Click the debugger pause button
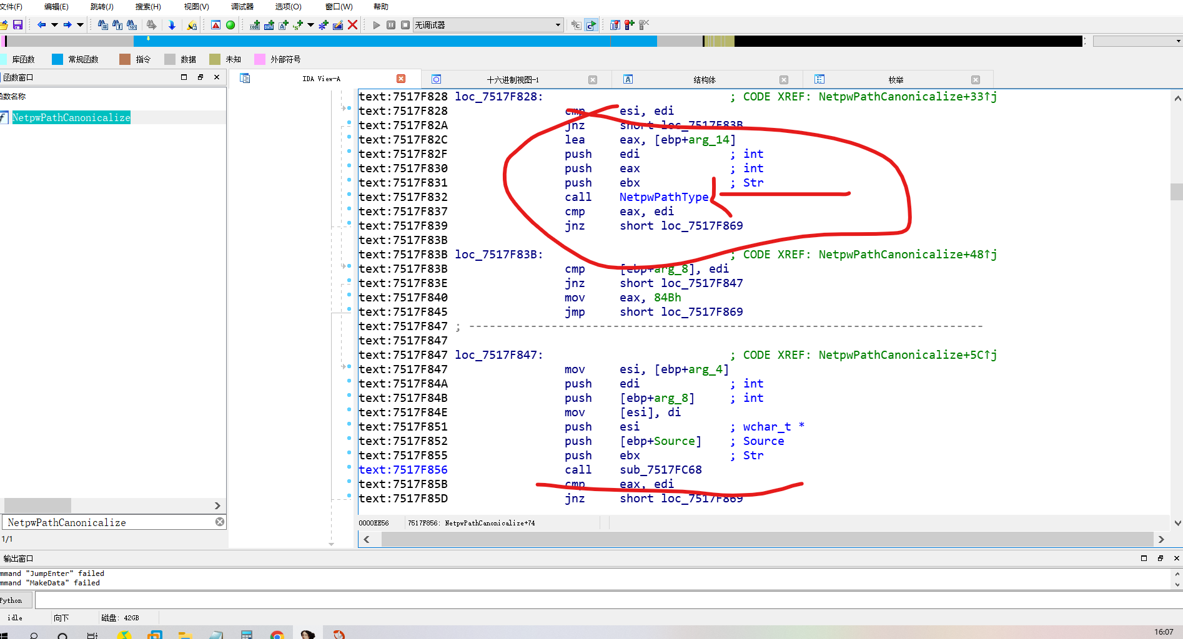Viewport: 1183px width, 639px height. (391, 25)
